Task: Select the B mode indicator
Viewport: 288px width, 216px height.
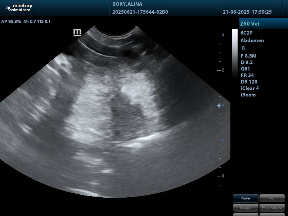Action: coord(243,48)
